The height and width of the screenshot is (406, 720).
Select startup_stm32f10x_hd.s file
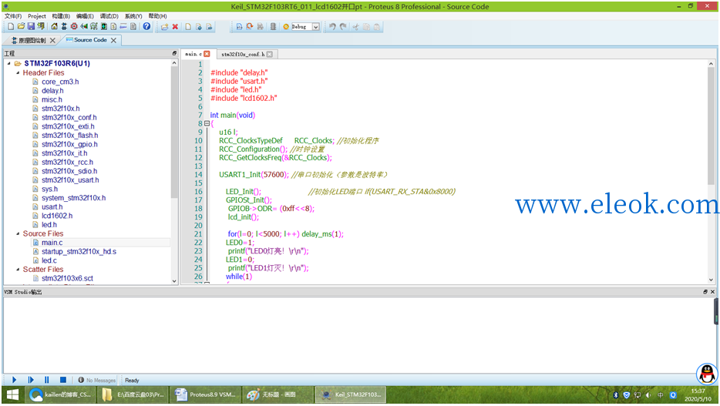coord(79,251)
